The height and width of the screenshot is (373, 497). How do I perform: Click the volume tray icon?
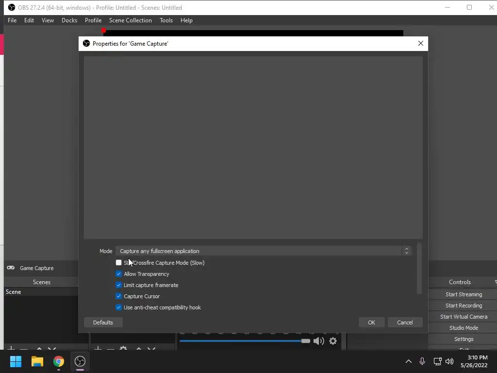point(449,361)
